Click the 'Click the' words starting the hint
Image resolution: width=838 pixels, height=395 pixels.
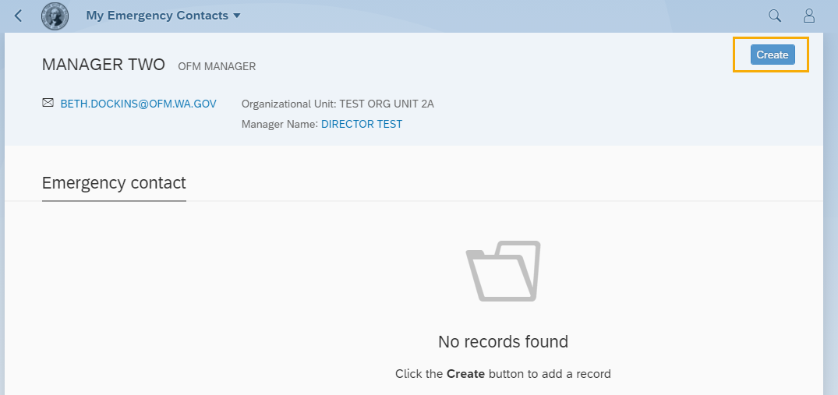point(419,374)
